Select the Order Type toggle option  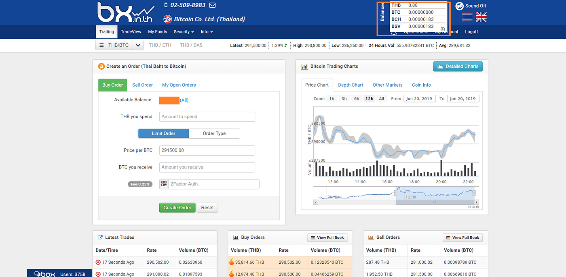coord(214,133)
